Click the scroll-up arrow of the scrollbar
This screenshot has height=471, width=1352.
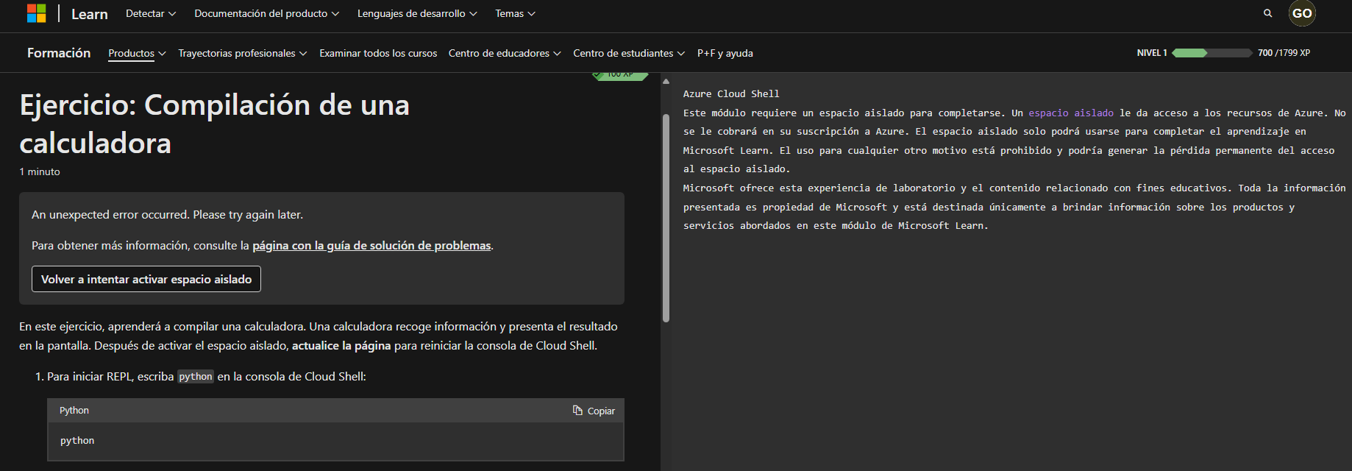click(x=666, y=82)
